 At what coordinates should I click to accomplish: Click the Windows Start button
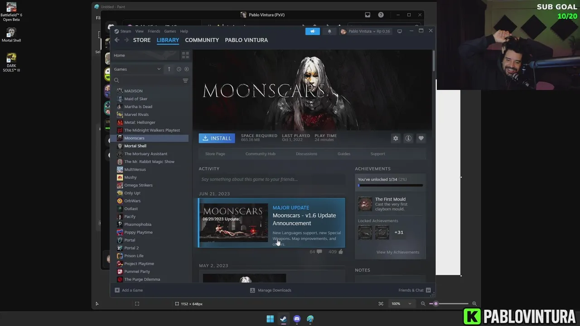tap(270, 319)
